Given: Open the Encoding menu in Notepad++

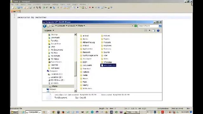Looking at the screenshot, I should point(37,4).
